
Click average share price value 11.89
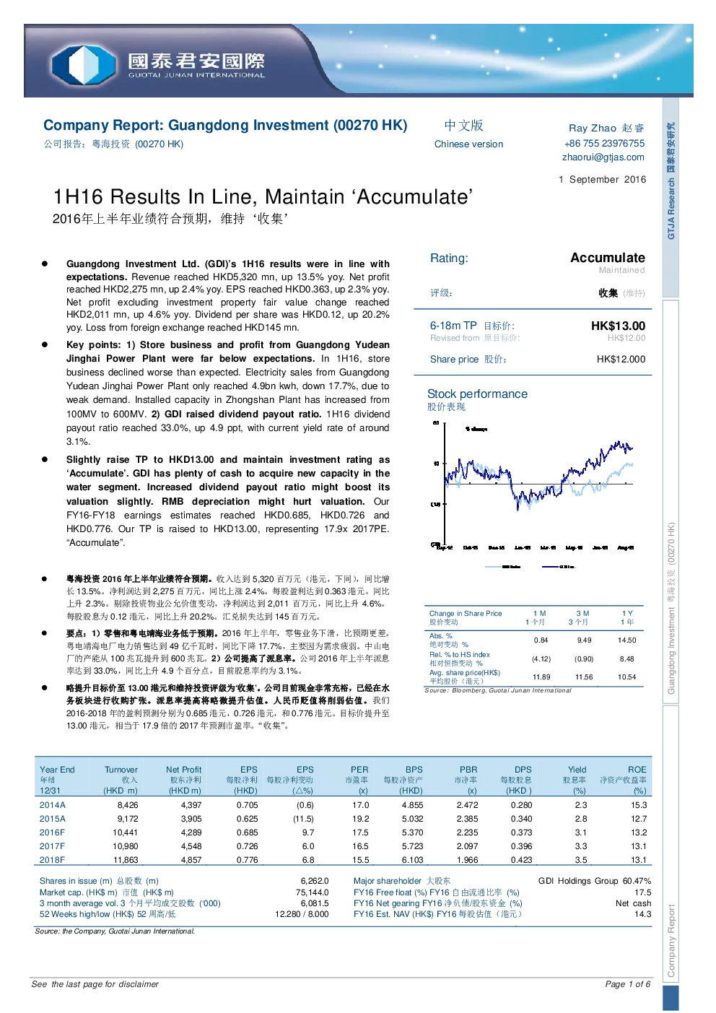[x=541, y=677]
